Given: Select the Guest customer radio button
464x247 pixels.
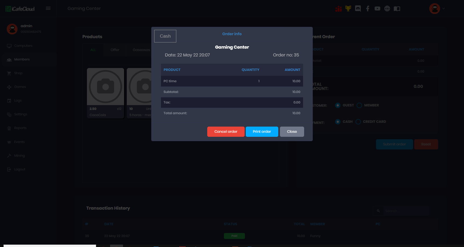Looking at the screenshot, I should tap(338, 105).
